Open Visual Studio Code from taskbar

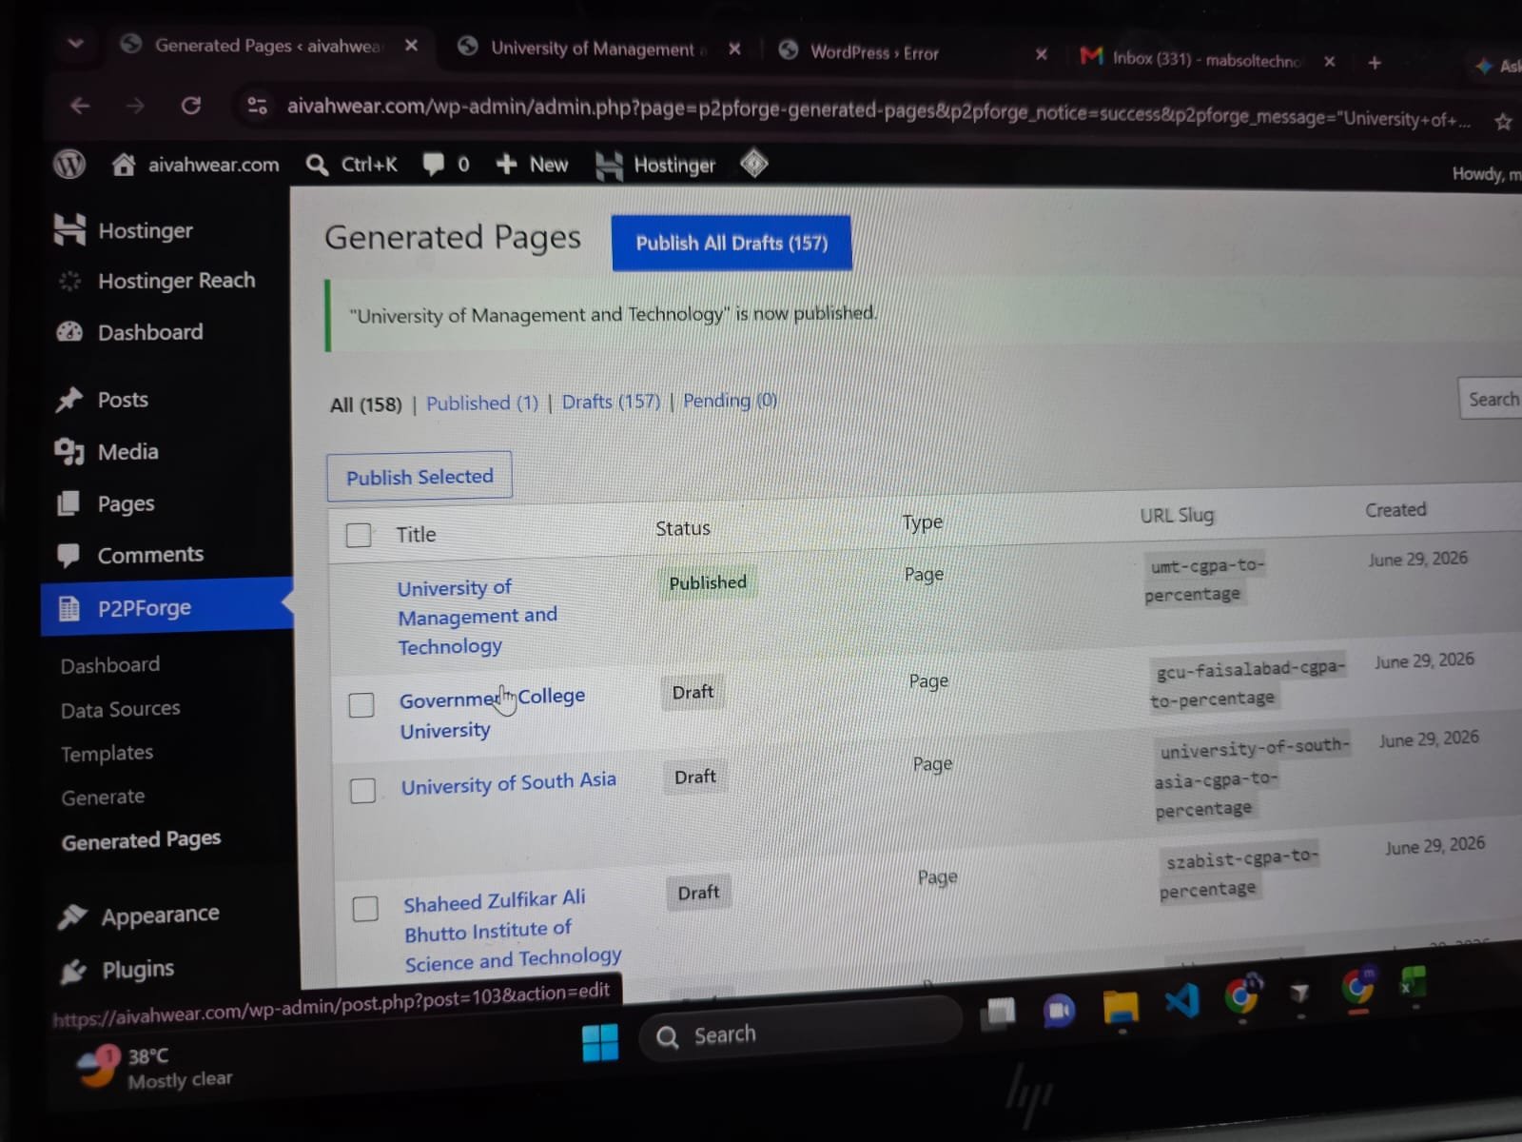[x=1181, y=1000]
